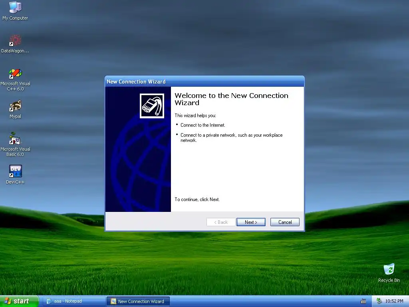Click New Connection Wizard taskbar button
The height and width of the screenshot is (307, 409).
coord(138,301)
